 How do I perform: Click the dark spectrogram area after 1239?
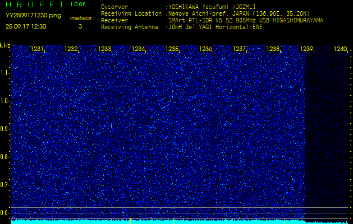[x=328, y=129]
